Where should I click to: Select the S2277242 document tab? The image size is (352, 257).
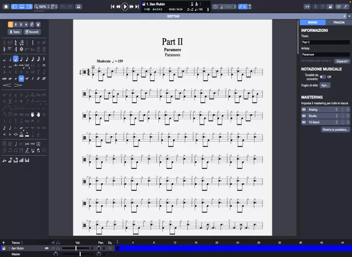[x=173, y=16]
